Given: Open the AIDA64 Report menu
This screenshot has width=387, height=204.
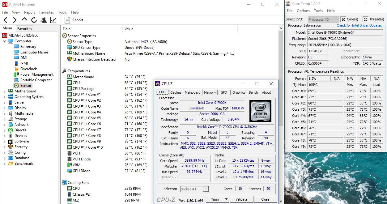Looking at the screenshot, I should pos(29,12).
